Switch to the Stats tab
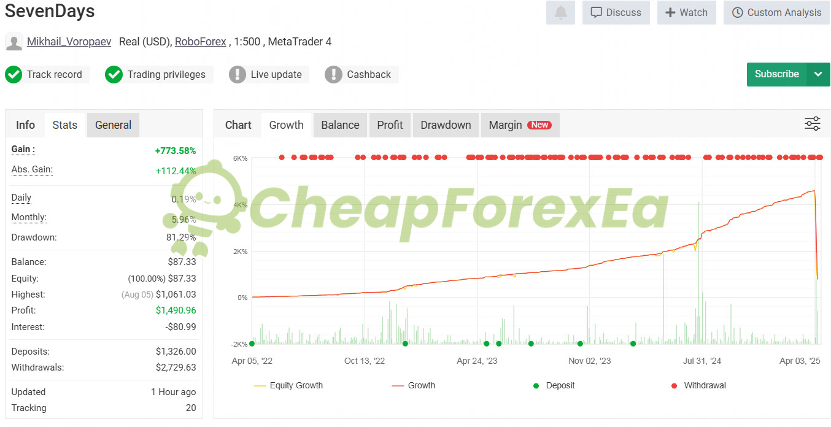831x427 pixels. tap(65, 125)
